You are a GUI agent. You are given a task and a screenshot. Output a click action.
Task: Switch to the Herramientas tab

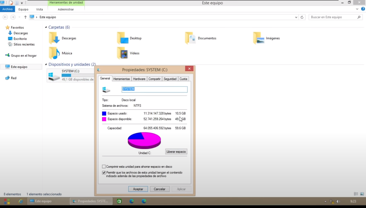121,79
